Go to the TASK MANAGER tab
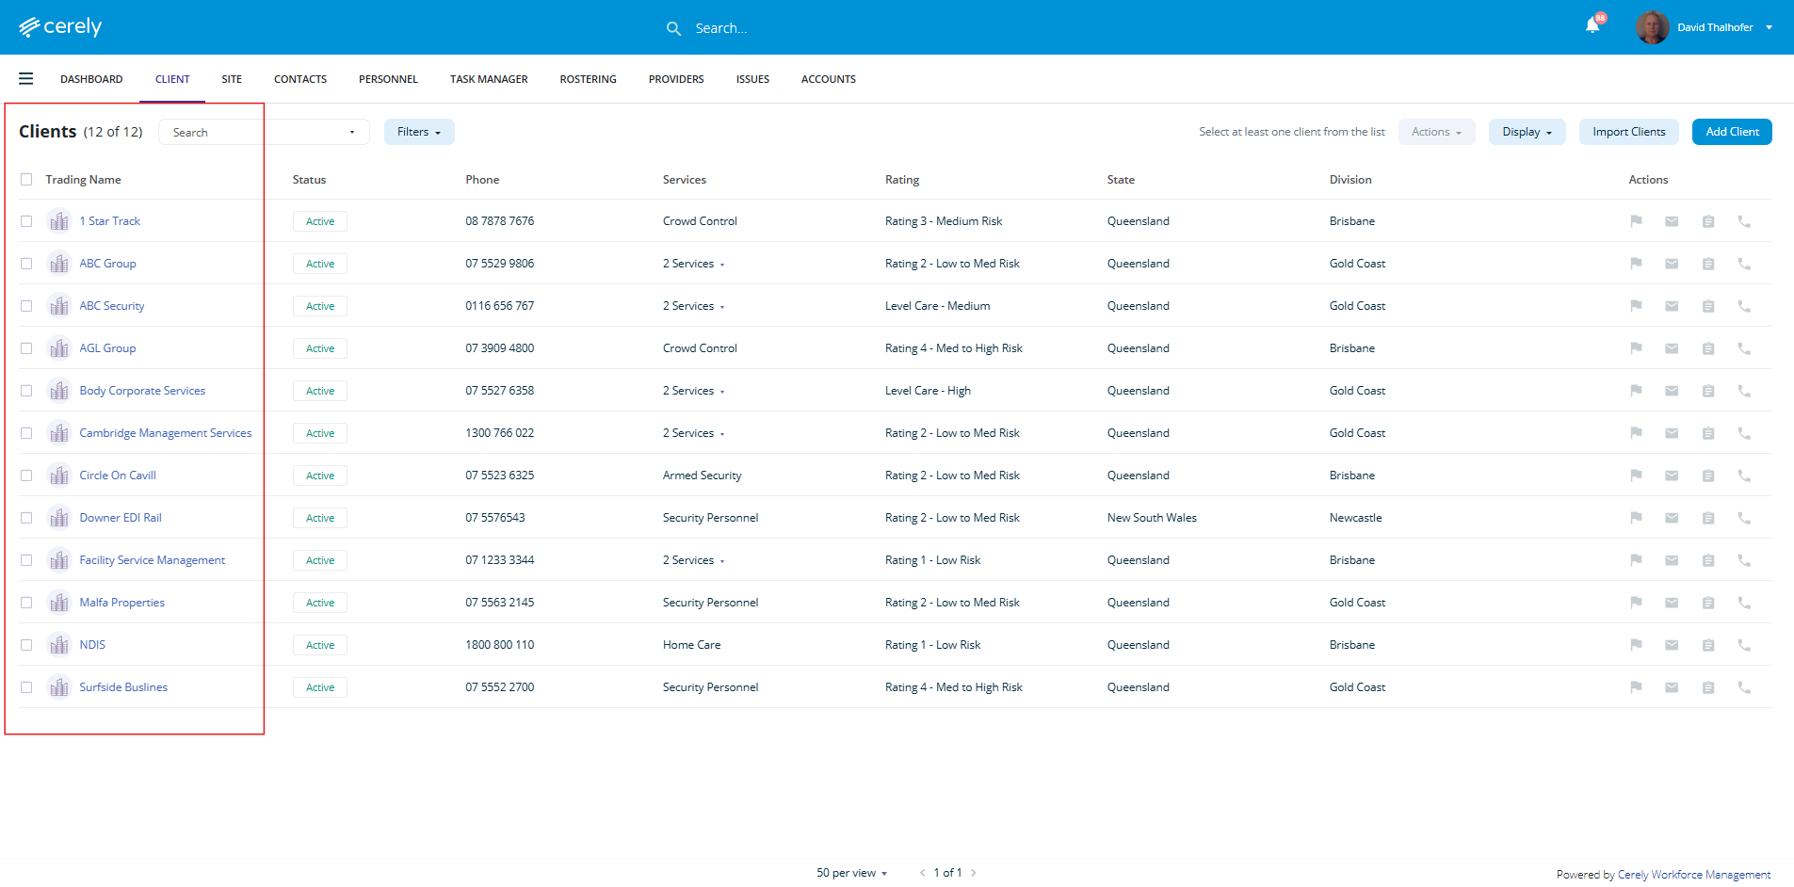Screen dimensions: 1794x887 tap(489, 79)
